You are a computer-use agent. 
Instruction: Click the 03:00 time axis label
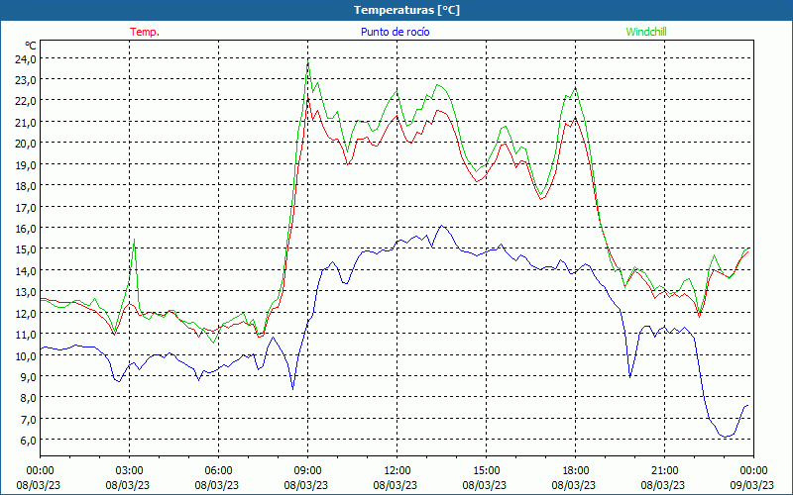click(x=129, y=471)
